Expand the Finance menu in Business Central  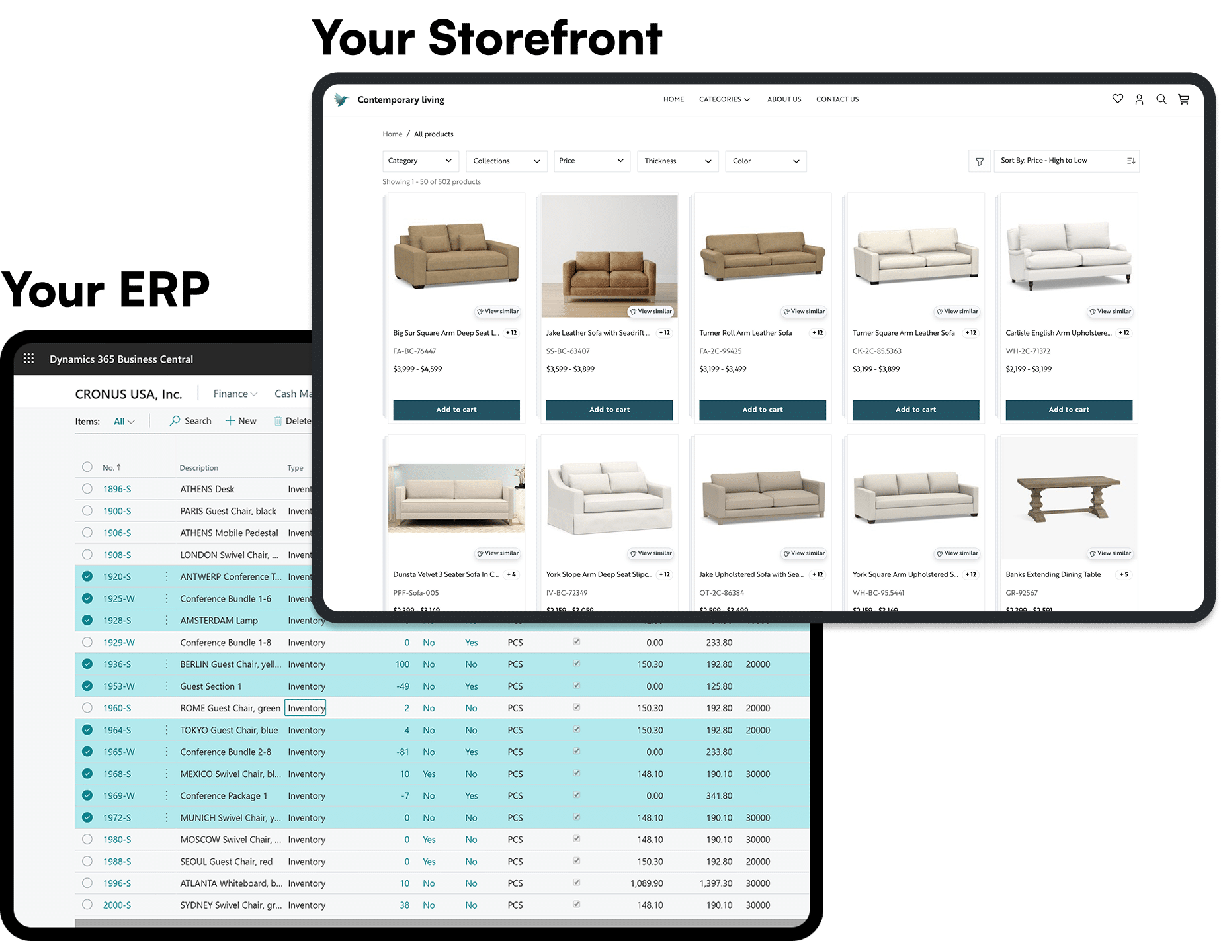pos(235,394)
